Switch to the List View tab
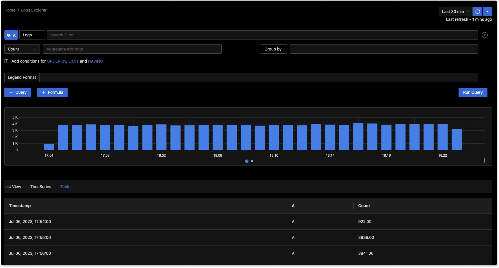The width and height of the screenshot is (499, 268). [13, 187]
